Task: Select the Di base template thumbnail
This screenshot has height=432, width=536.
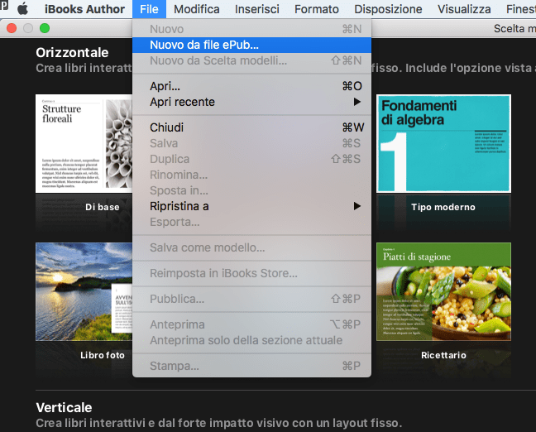Action: [84, 144]
